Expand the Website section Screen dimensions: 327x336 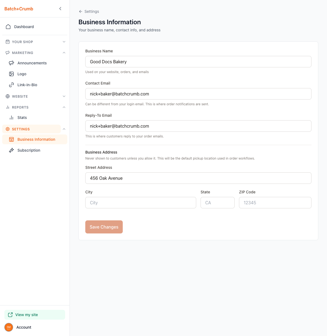click(x=64, y=96)
